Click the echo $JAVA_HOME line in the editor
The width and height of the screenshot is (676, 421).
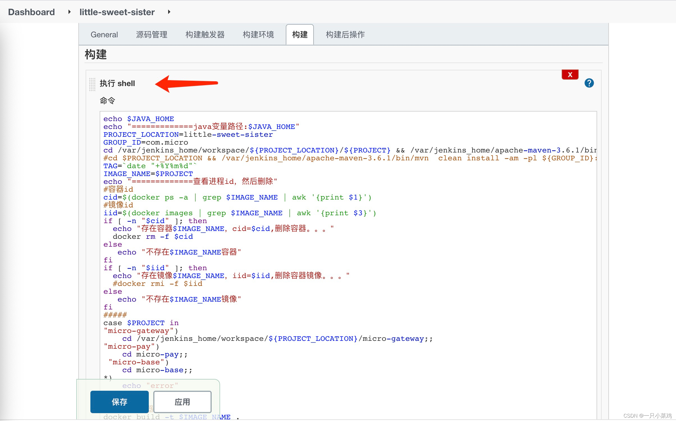[x=139, y=119]
